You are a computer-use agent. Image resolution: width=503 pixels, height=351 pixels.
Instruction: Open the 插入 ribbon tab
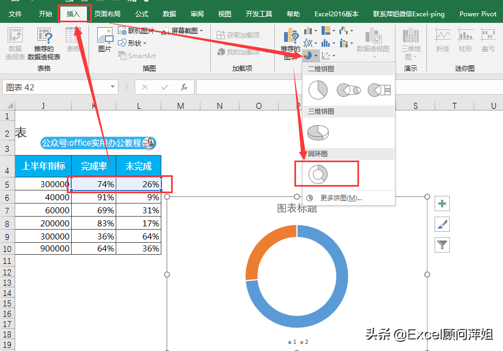(x=73, y=14)
